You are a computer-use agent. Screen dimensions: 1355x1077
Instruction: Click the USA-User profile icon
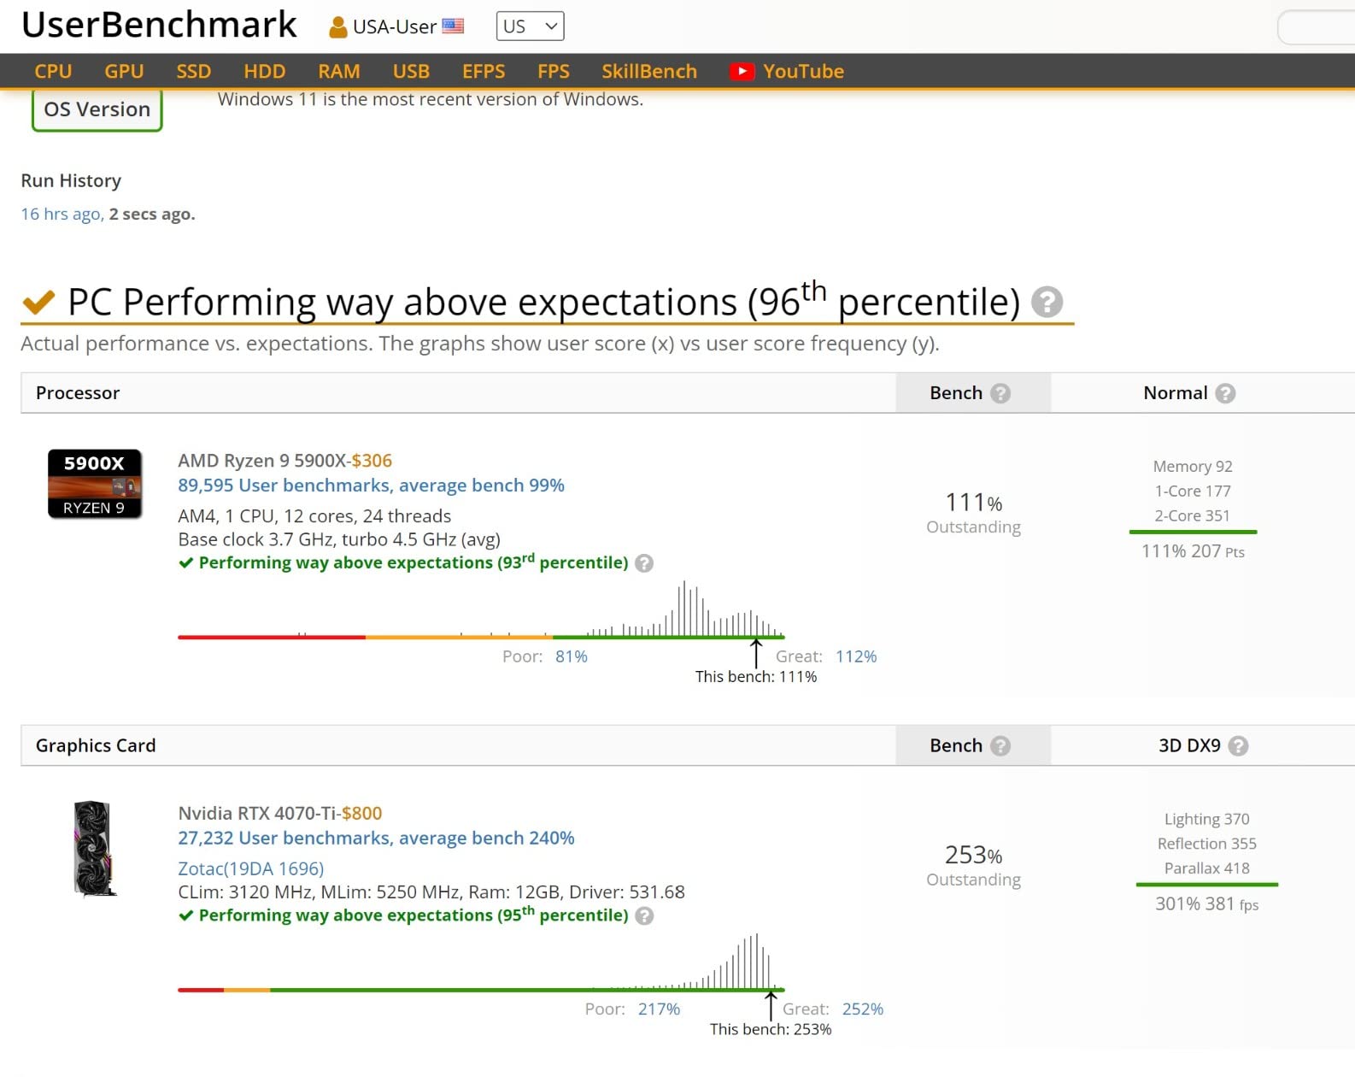pos(338,27)
